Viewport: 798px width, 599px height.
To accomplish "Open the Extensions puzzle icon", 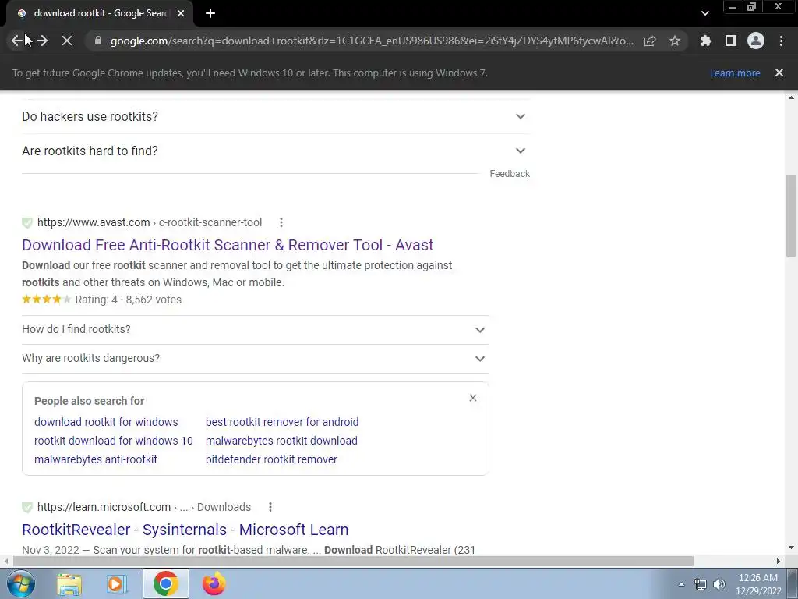I will pyautogui.click(x=705, y=41).
